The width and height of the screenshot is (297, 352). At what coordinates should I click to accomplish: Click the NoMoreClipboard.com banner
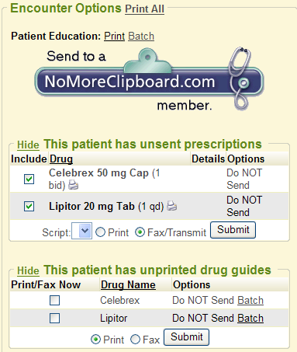click(x=149, y=79)
